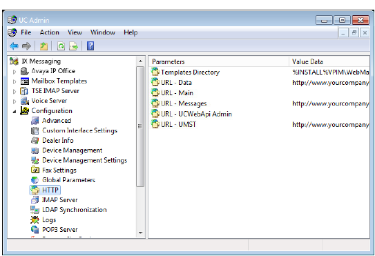Click the Fax Settings icon

pyautogui.click(x=35, y=170)
